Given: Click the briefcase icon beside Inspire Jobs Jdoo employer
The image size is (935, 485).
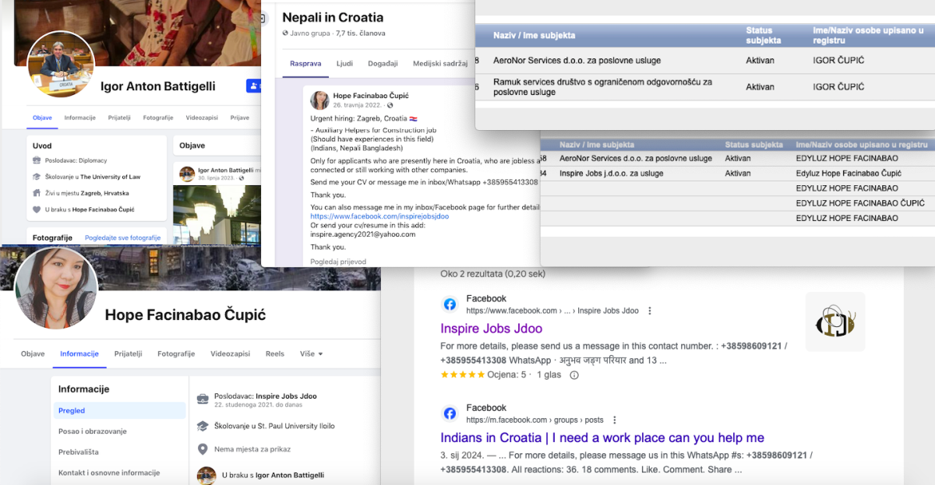Looking at the screenshot, I should pyautogui.click(x=203, y=399).
